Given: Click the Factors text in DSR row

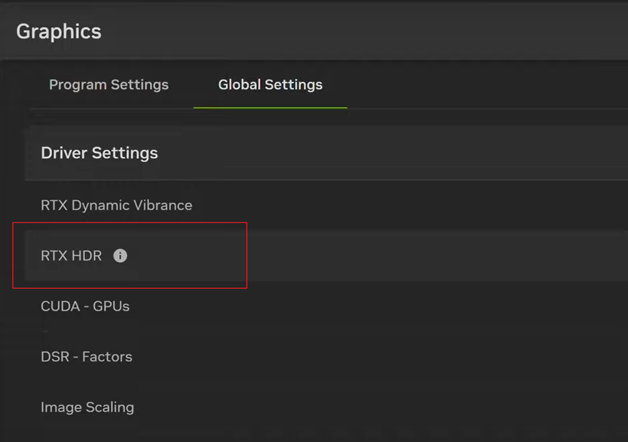Looking at the screenshot, I should pyautogui.click(x=107, y=357).
